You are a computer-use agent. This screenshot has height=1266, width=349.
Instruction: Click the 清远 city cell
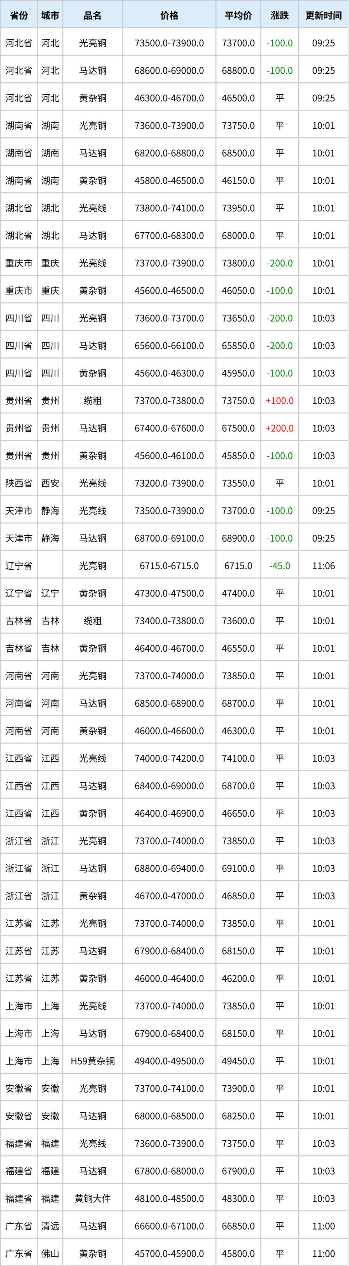[x=50, y=1227]
